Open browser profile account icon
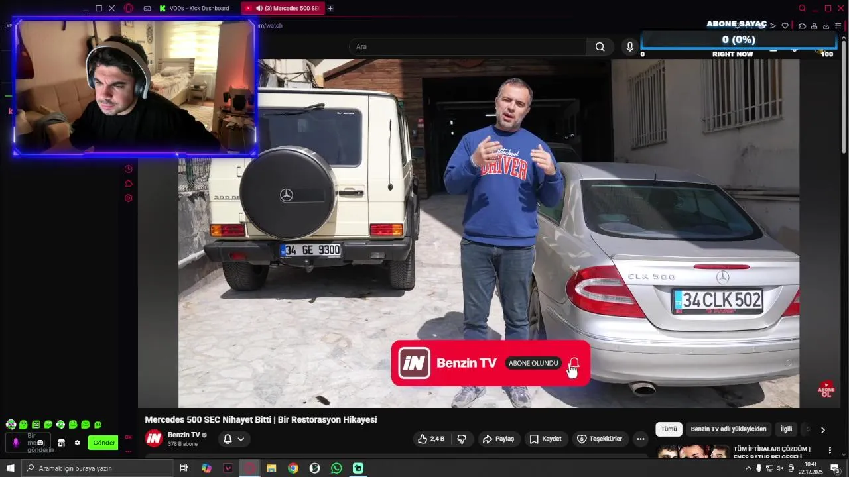This screenshot has width=849, height=477. 814,26
